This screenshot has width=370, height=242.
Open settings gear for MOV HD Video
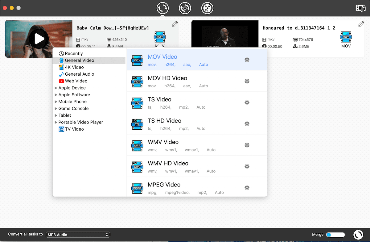pyautogui.click(x=247, y=81)
